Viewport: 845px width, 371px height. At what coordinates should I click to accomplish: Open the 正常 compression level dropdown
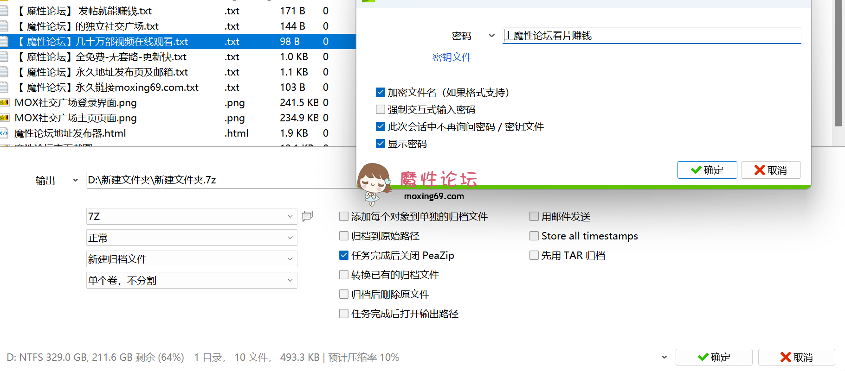[x=192, y=238]
